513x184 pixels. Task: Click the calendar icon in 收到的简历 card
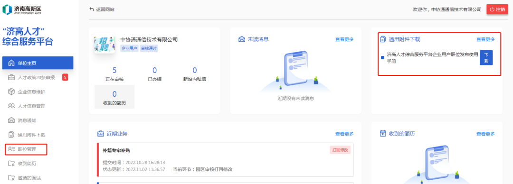(x=383, y=133)
